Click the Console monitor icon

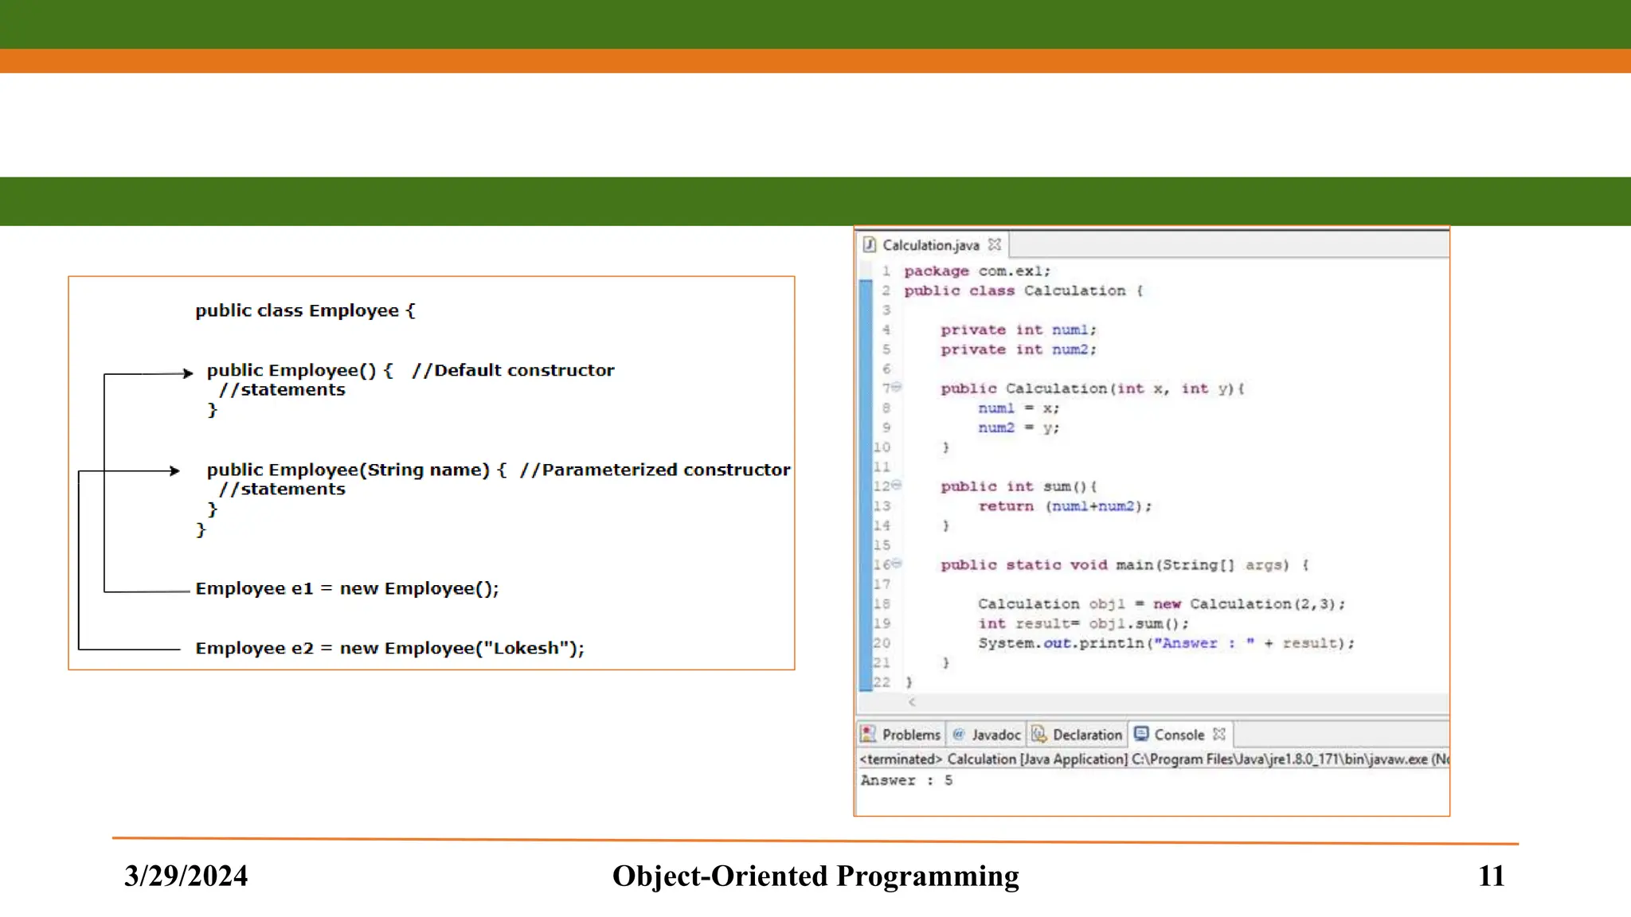(x=1141, y=734)
